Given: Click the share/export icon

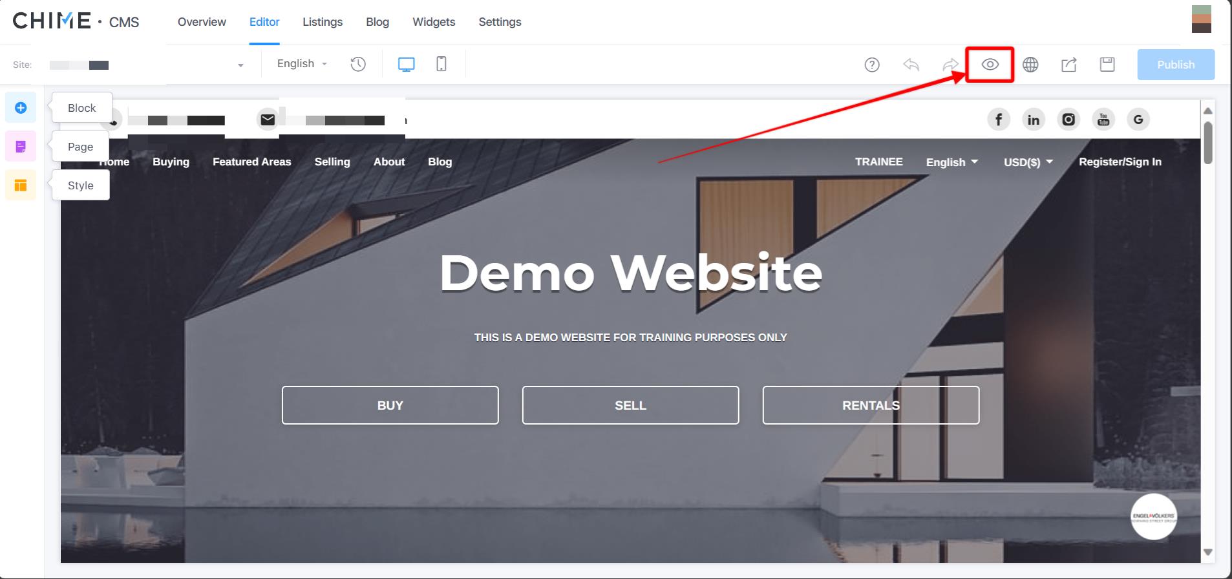Looking at the screenshot, I should 1069,65.
